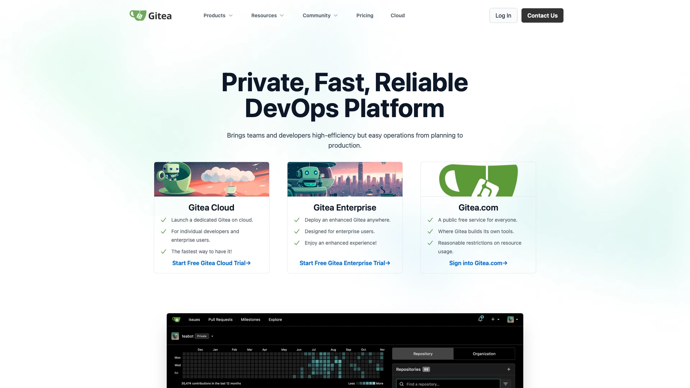Expand the Products dropdown menu
The width and height of the screenshot is (690, 388).
[218, 15]
